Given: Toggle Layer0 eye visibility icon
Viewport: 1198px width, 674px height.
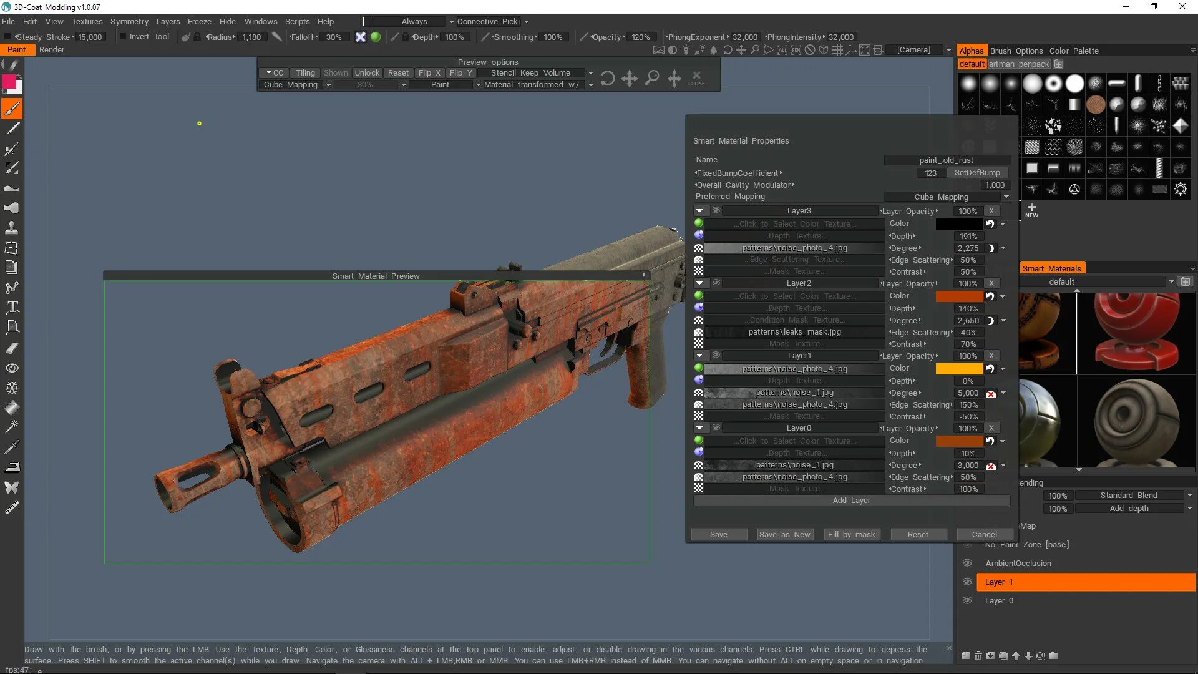Looking at the screenshot, I should pyautogui.click(x=715, y=427).
